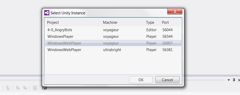
Task: Click Player in the port 56907 row
Action: click(151, 43)
